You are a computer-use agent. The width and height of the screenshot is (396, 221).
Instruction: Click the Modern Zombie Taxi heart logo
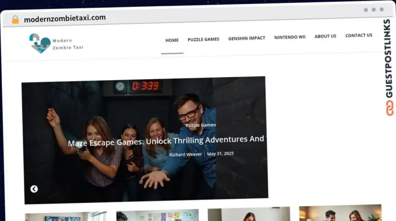coord(40,43)
